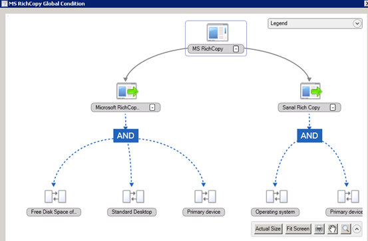368x241 pixels.
Task: Select the Operating system label
Action: 275,212
